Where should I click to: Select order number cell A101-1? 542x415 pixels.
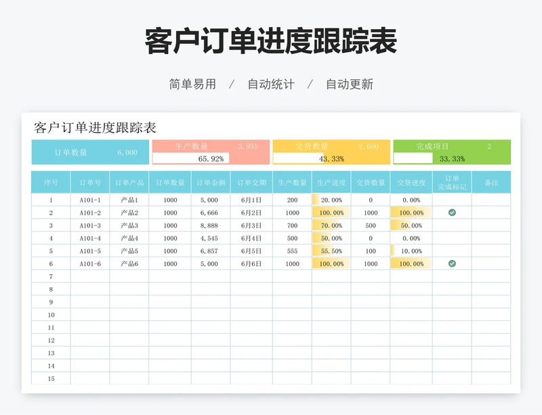[90, 200]
